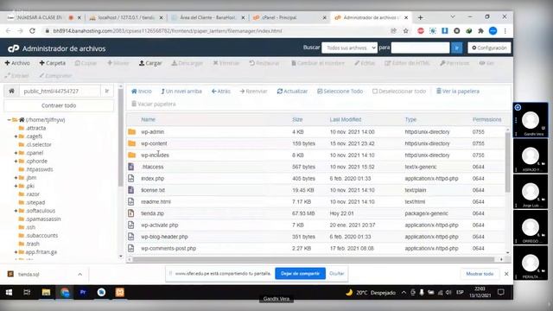Click Vaciar papelera

(x=154, y=104)
